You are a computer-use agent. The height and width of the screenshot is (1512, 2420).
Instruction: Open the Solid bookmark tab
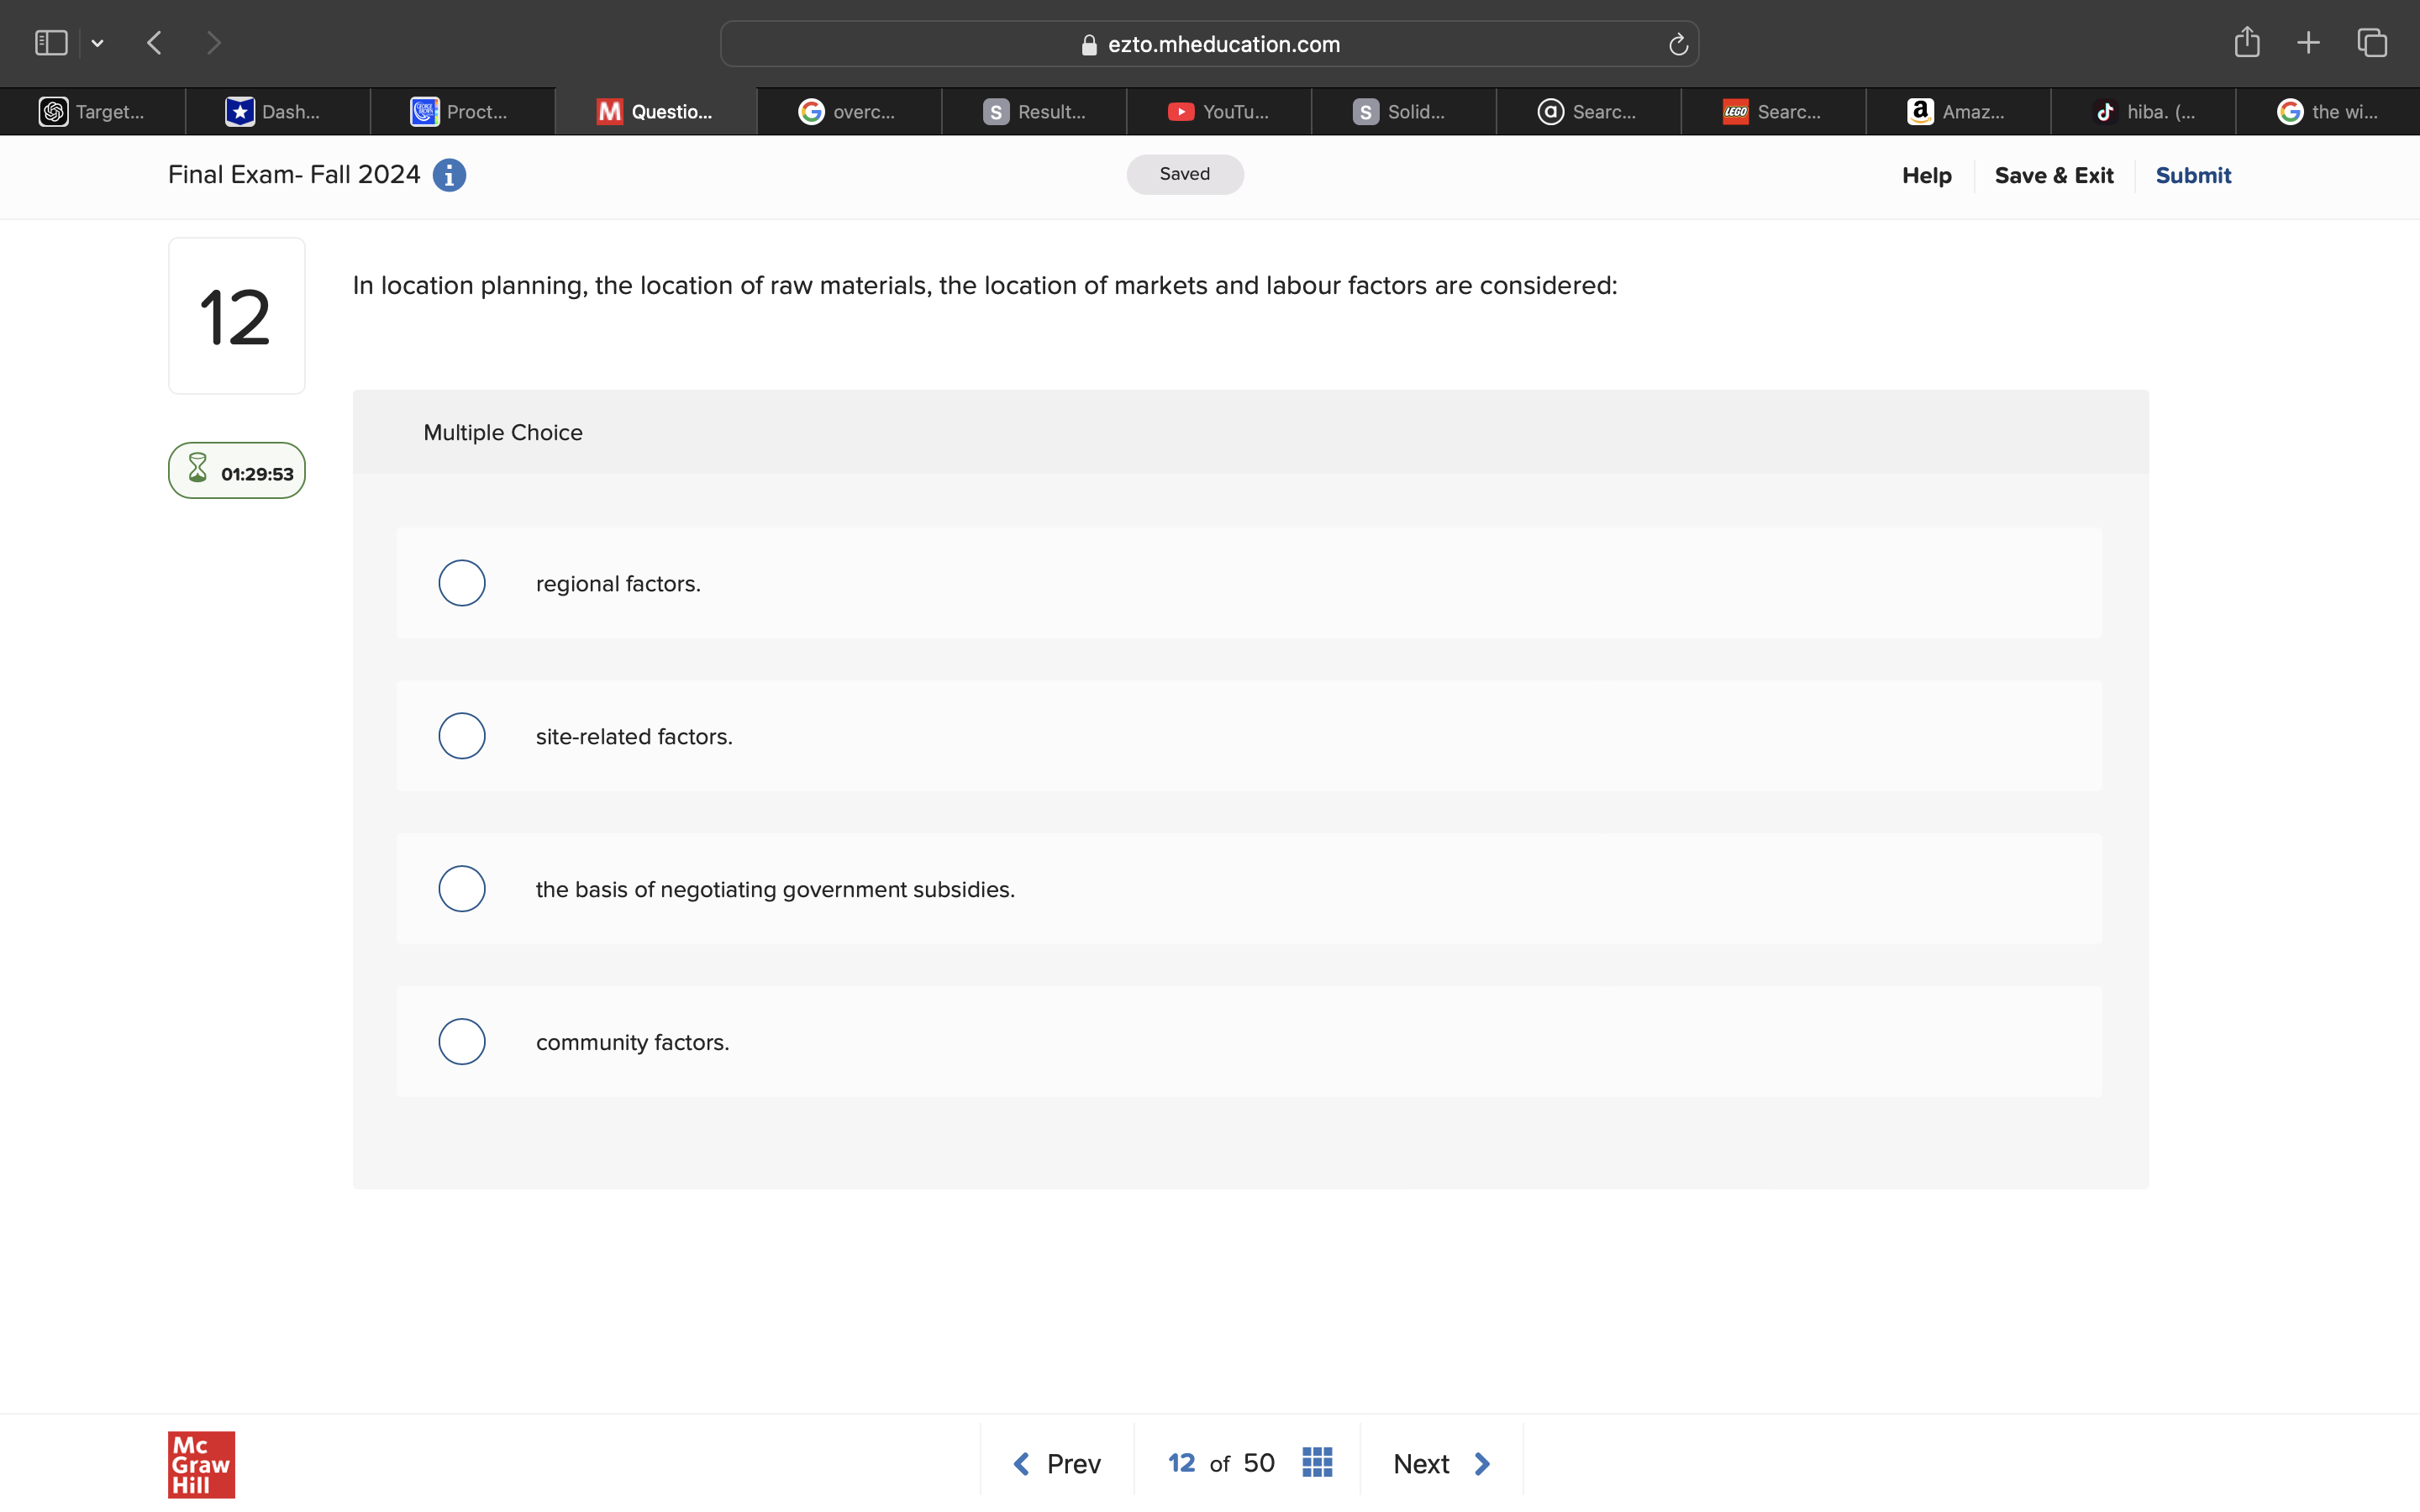[x=1403, y=111]
